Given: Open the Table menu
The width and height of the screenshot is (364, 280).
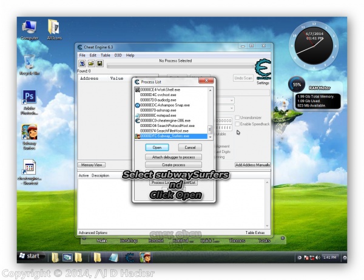Looking at the screenshot, I should (x=105, y=55).
